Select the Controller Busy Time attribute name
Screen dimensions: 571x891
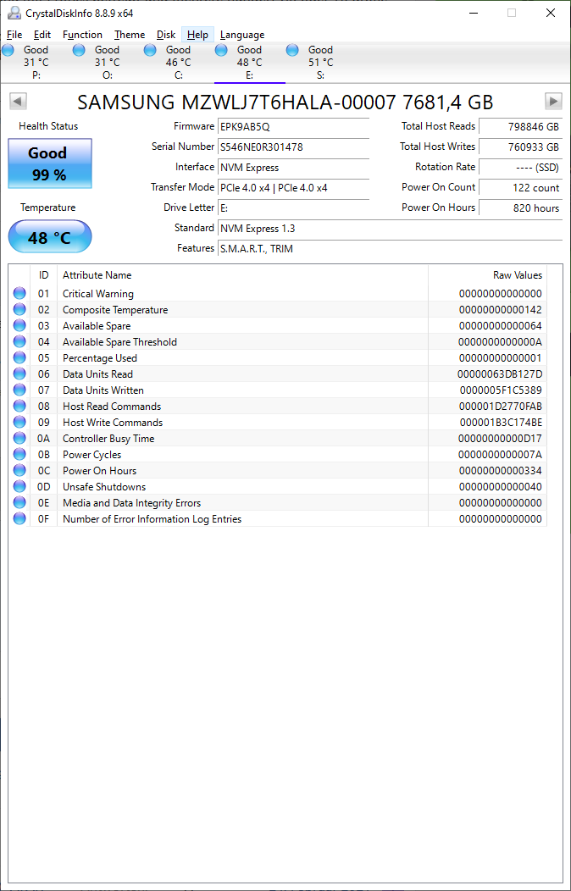pyautogui.click(x=108, y=439)
